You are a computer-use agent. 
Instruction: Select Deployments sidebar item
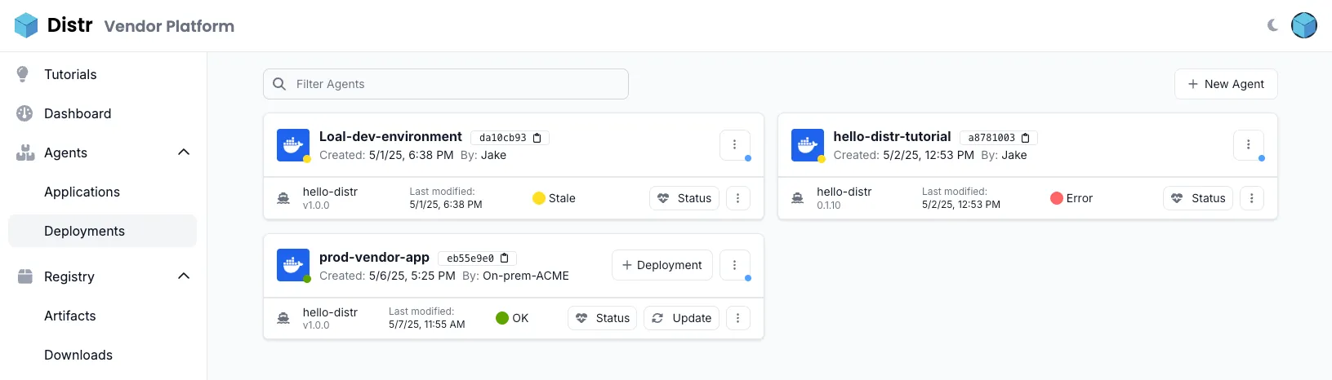click(x=102, y=231)
